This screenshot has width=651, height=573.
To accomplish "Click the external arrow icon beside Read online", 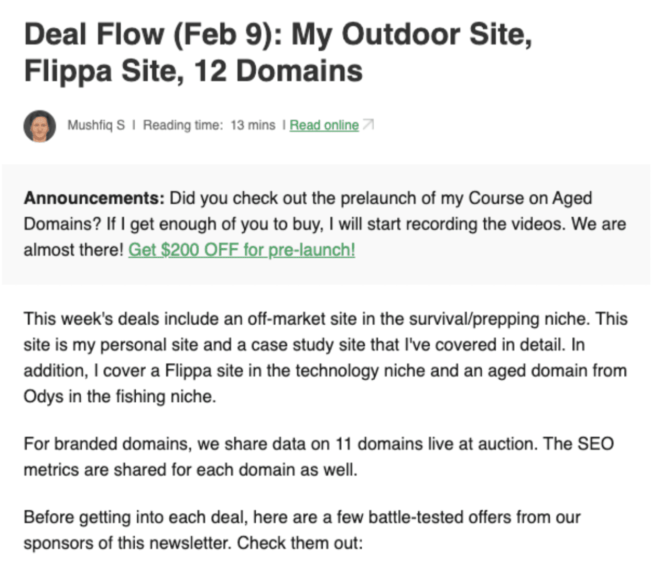I will pyautogui.click(x=368, y=125).
